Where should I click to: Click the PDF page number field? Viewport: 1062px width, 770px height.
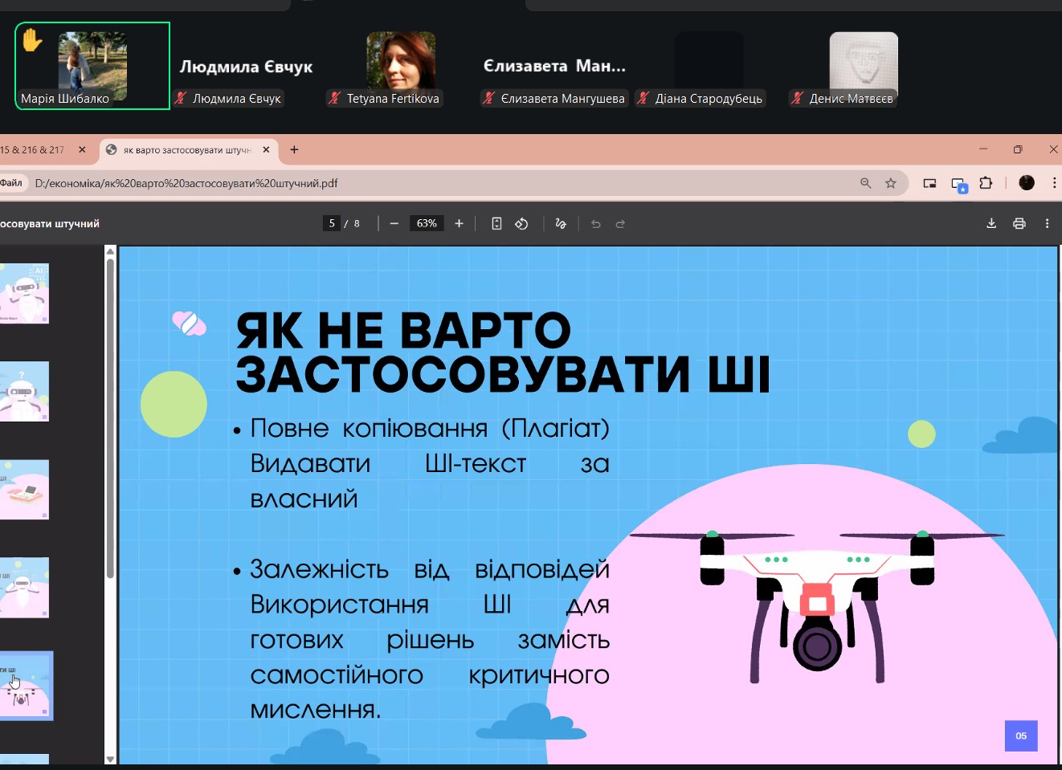(332, 224)
